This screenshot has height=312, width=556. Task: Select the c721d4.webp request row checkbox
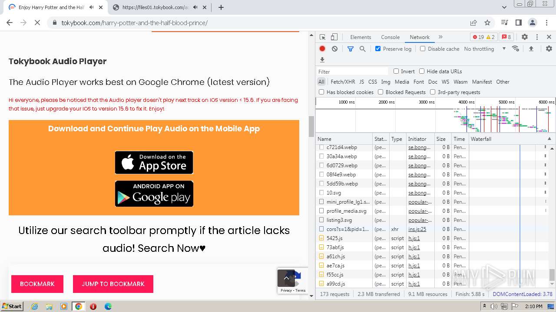click(x=321, y=147)
